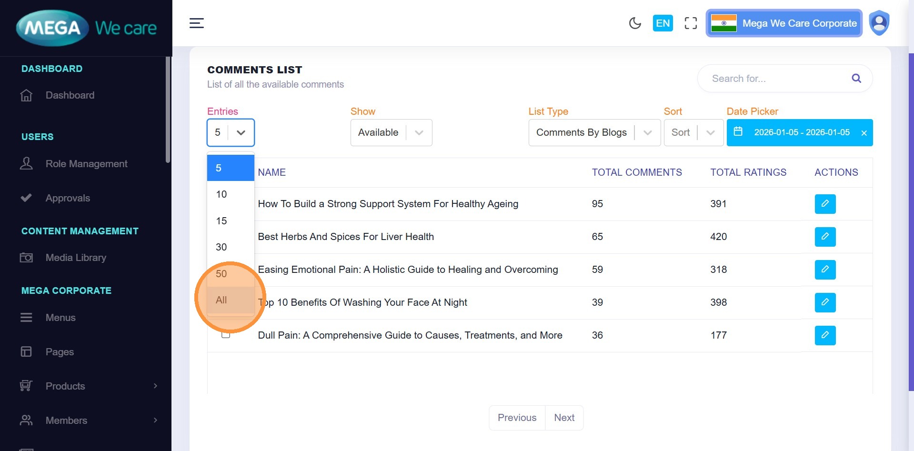The width and height of the screenshot is (914, 451).
Task: Choose 10 entries per page option
Action: pos(221,194)
